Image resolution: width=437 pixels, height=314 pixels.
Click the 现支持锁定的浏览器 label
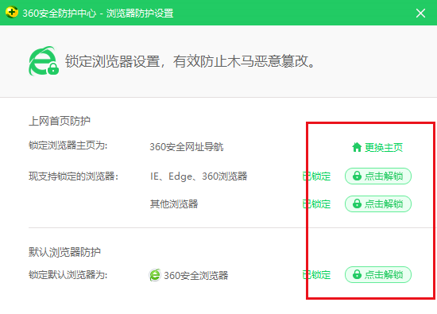click(74, 176)
